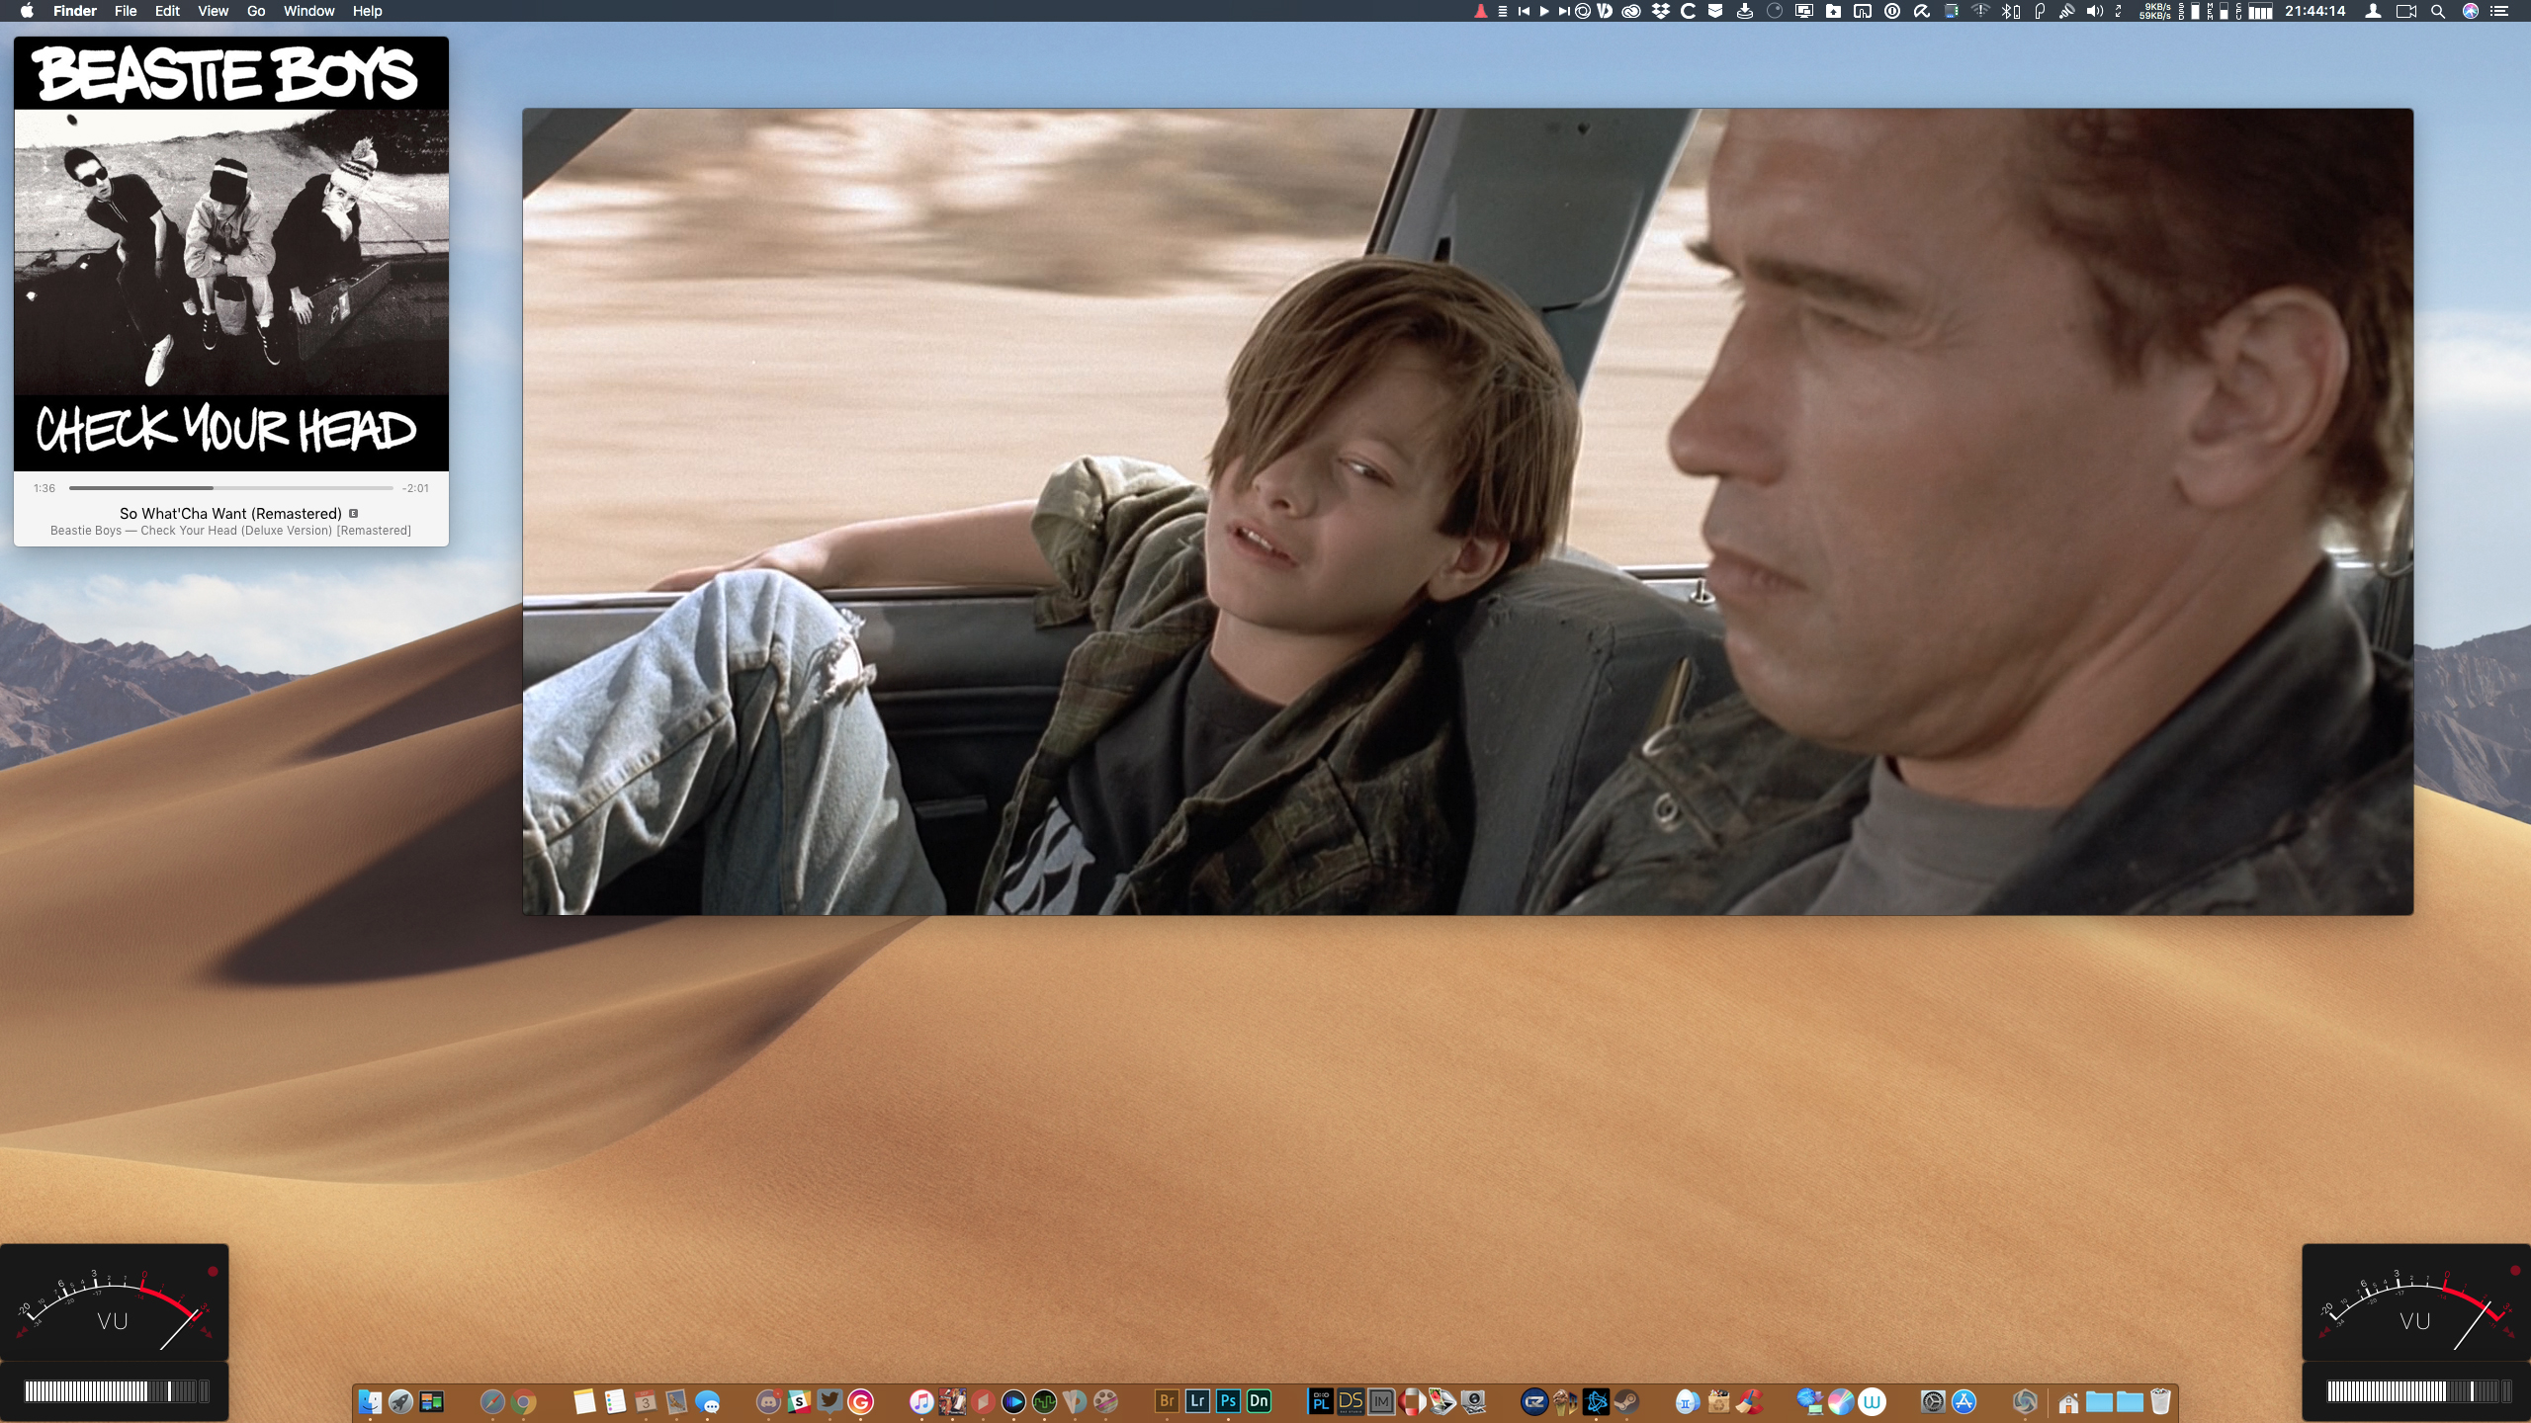2531x1423 pixels.
Task: Click the left VU meter widget
Action: (x=114, y=1302)
